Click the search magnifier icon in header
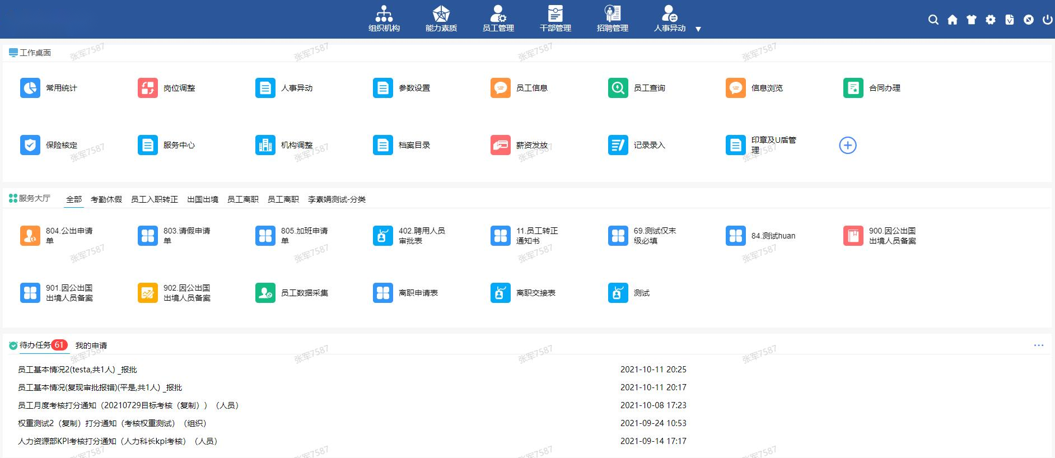This screenshot has height=458, width=1055. 933,20
